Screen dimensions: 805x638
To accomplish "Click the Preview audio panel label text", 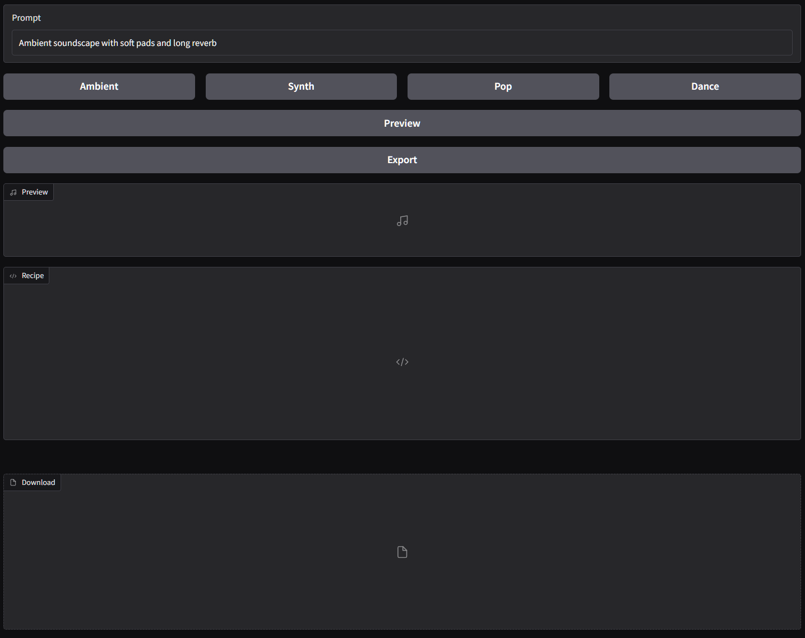I will click(x=35, y=192).
